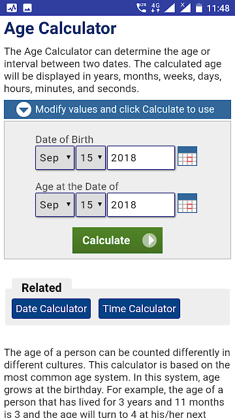Open the Age at the Date of day dropdown
The height and width of the screenshot is (418, 235).
pos(91,204)
